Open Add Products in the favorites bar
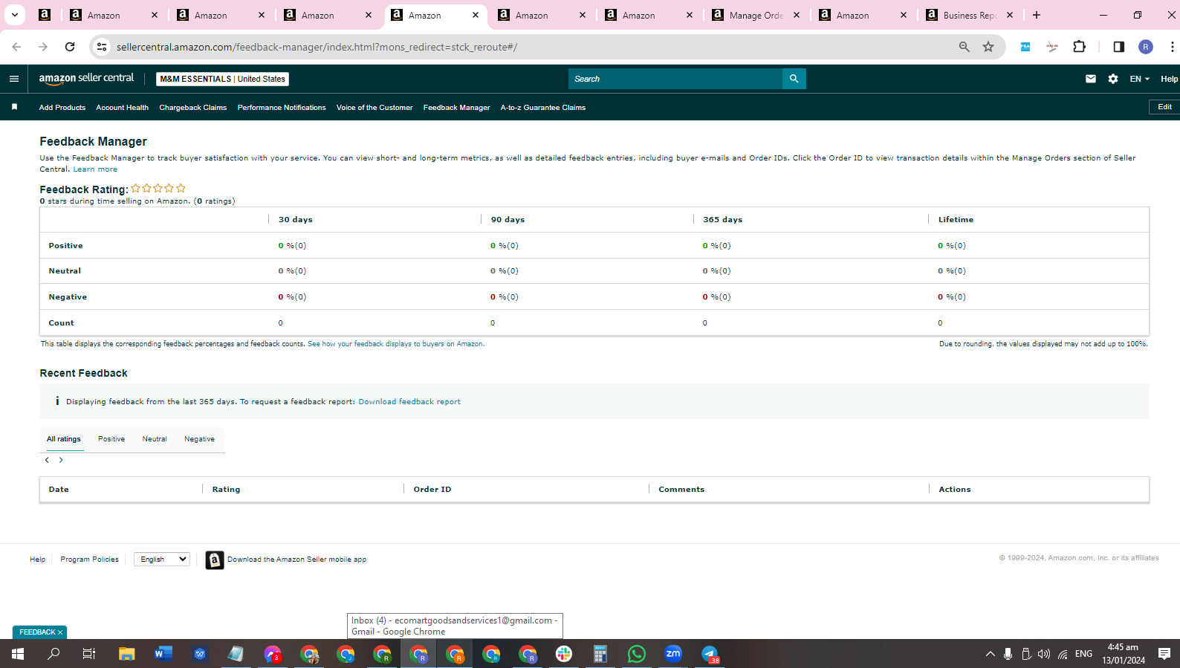The width and height of the screenshot is (1180, 668). point(62,108)
